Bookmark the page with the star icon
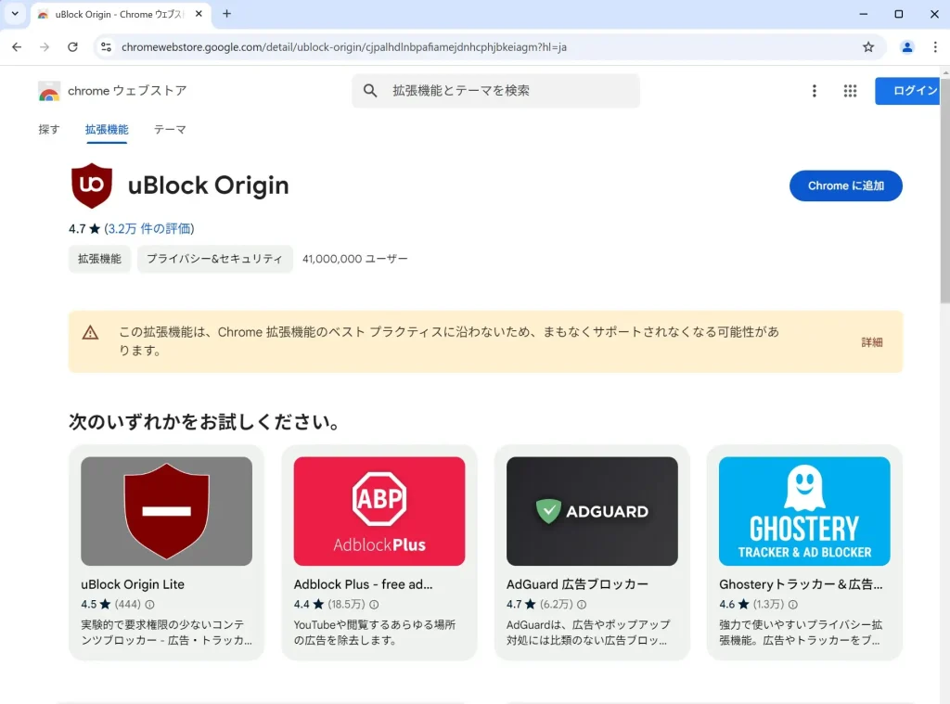 click(x=867, y=46)
